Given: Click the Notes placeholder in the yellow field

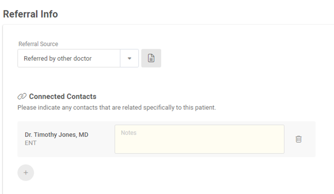Looking at the screenshot, I should pyautogui.click(x=129, y=133).
